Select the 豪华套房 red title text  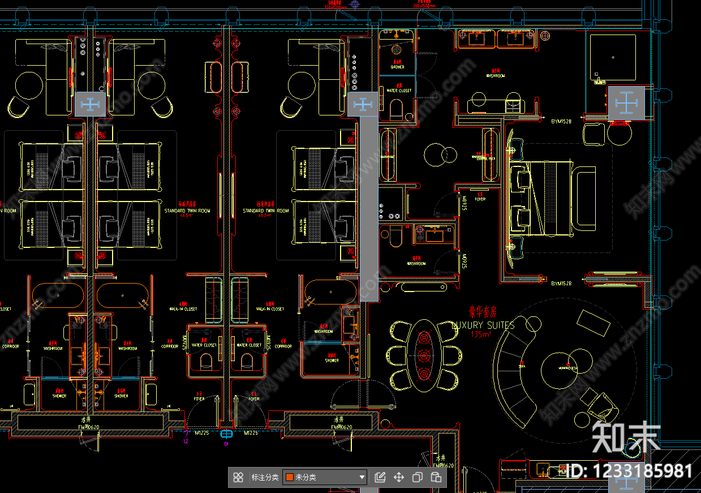[x=483, y=311]
